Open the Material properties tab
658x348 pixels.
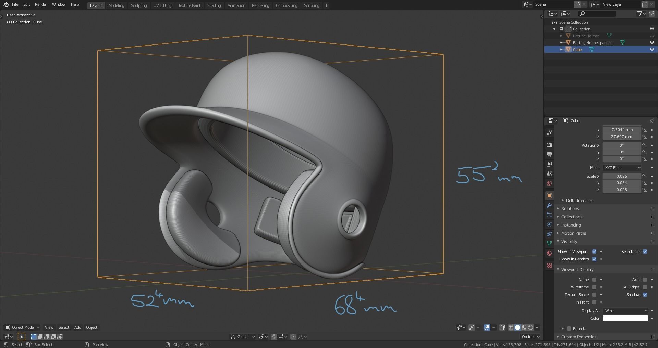click(549, 253)
